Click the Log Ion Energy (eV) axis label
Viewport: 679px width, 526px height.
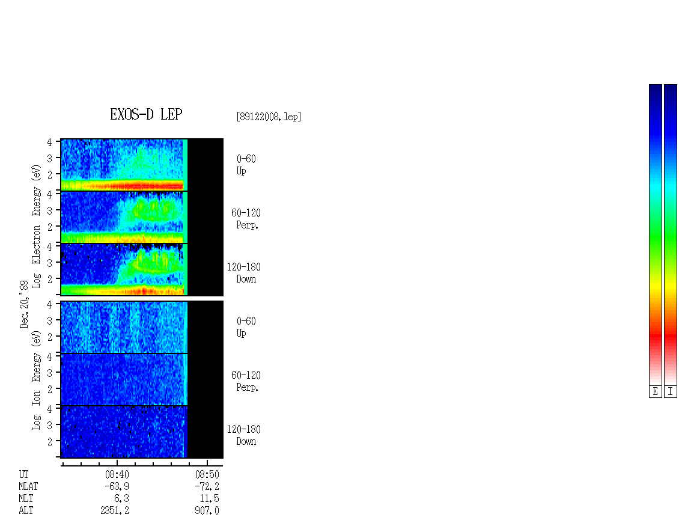(36, 380)
